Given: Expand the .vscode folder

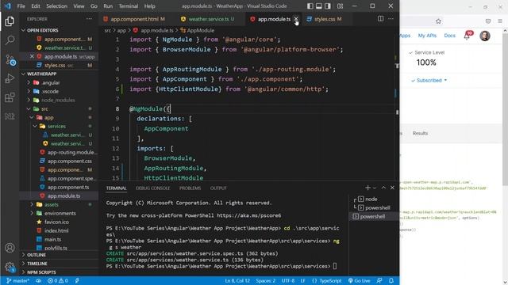Looking at the screenshot, I should (x=50, y=92).
